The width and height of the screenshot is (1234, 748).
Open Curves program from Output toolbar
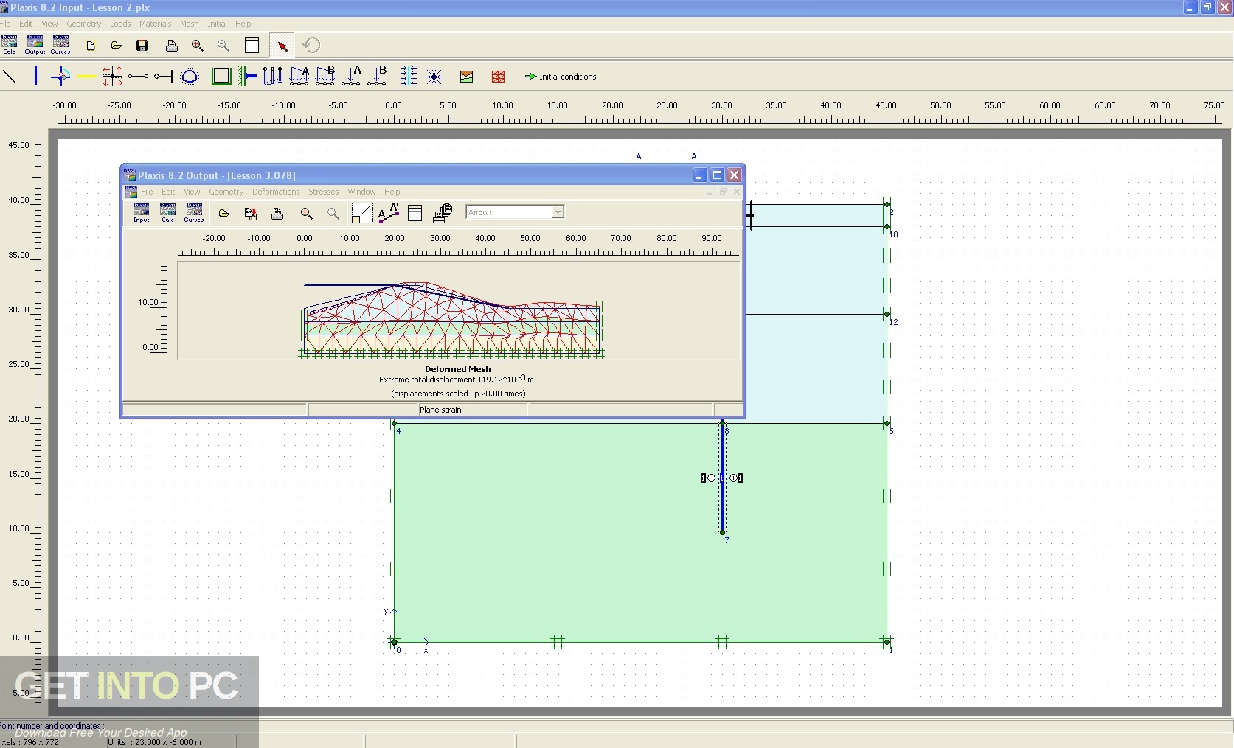194,213
